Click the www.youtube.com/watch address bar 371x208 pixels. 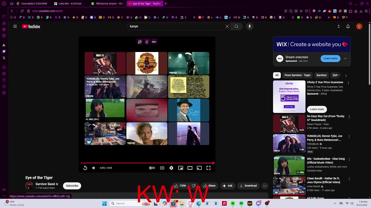(48, 11)
